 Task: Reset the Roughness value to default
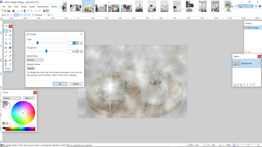tap(81, 51)
